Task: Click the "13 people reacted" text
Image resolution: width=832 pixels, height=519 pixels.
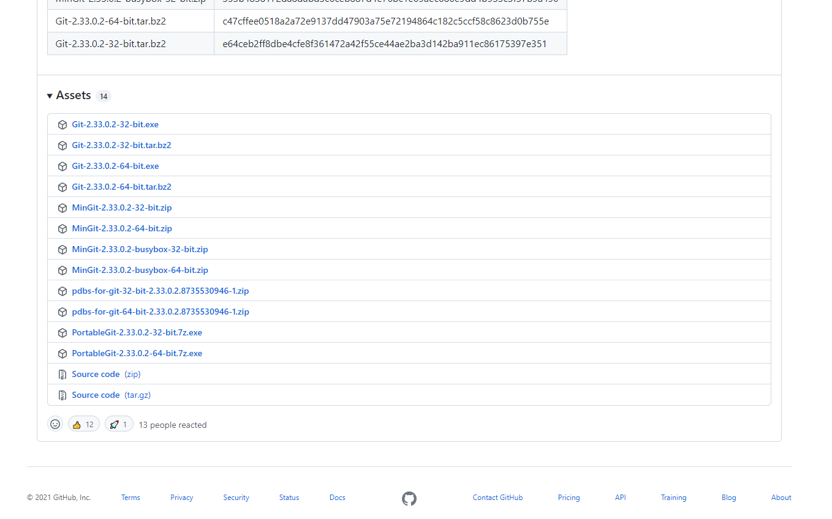Action: click(173, 425)
